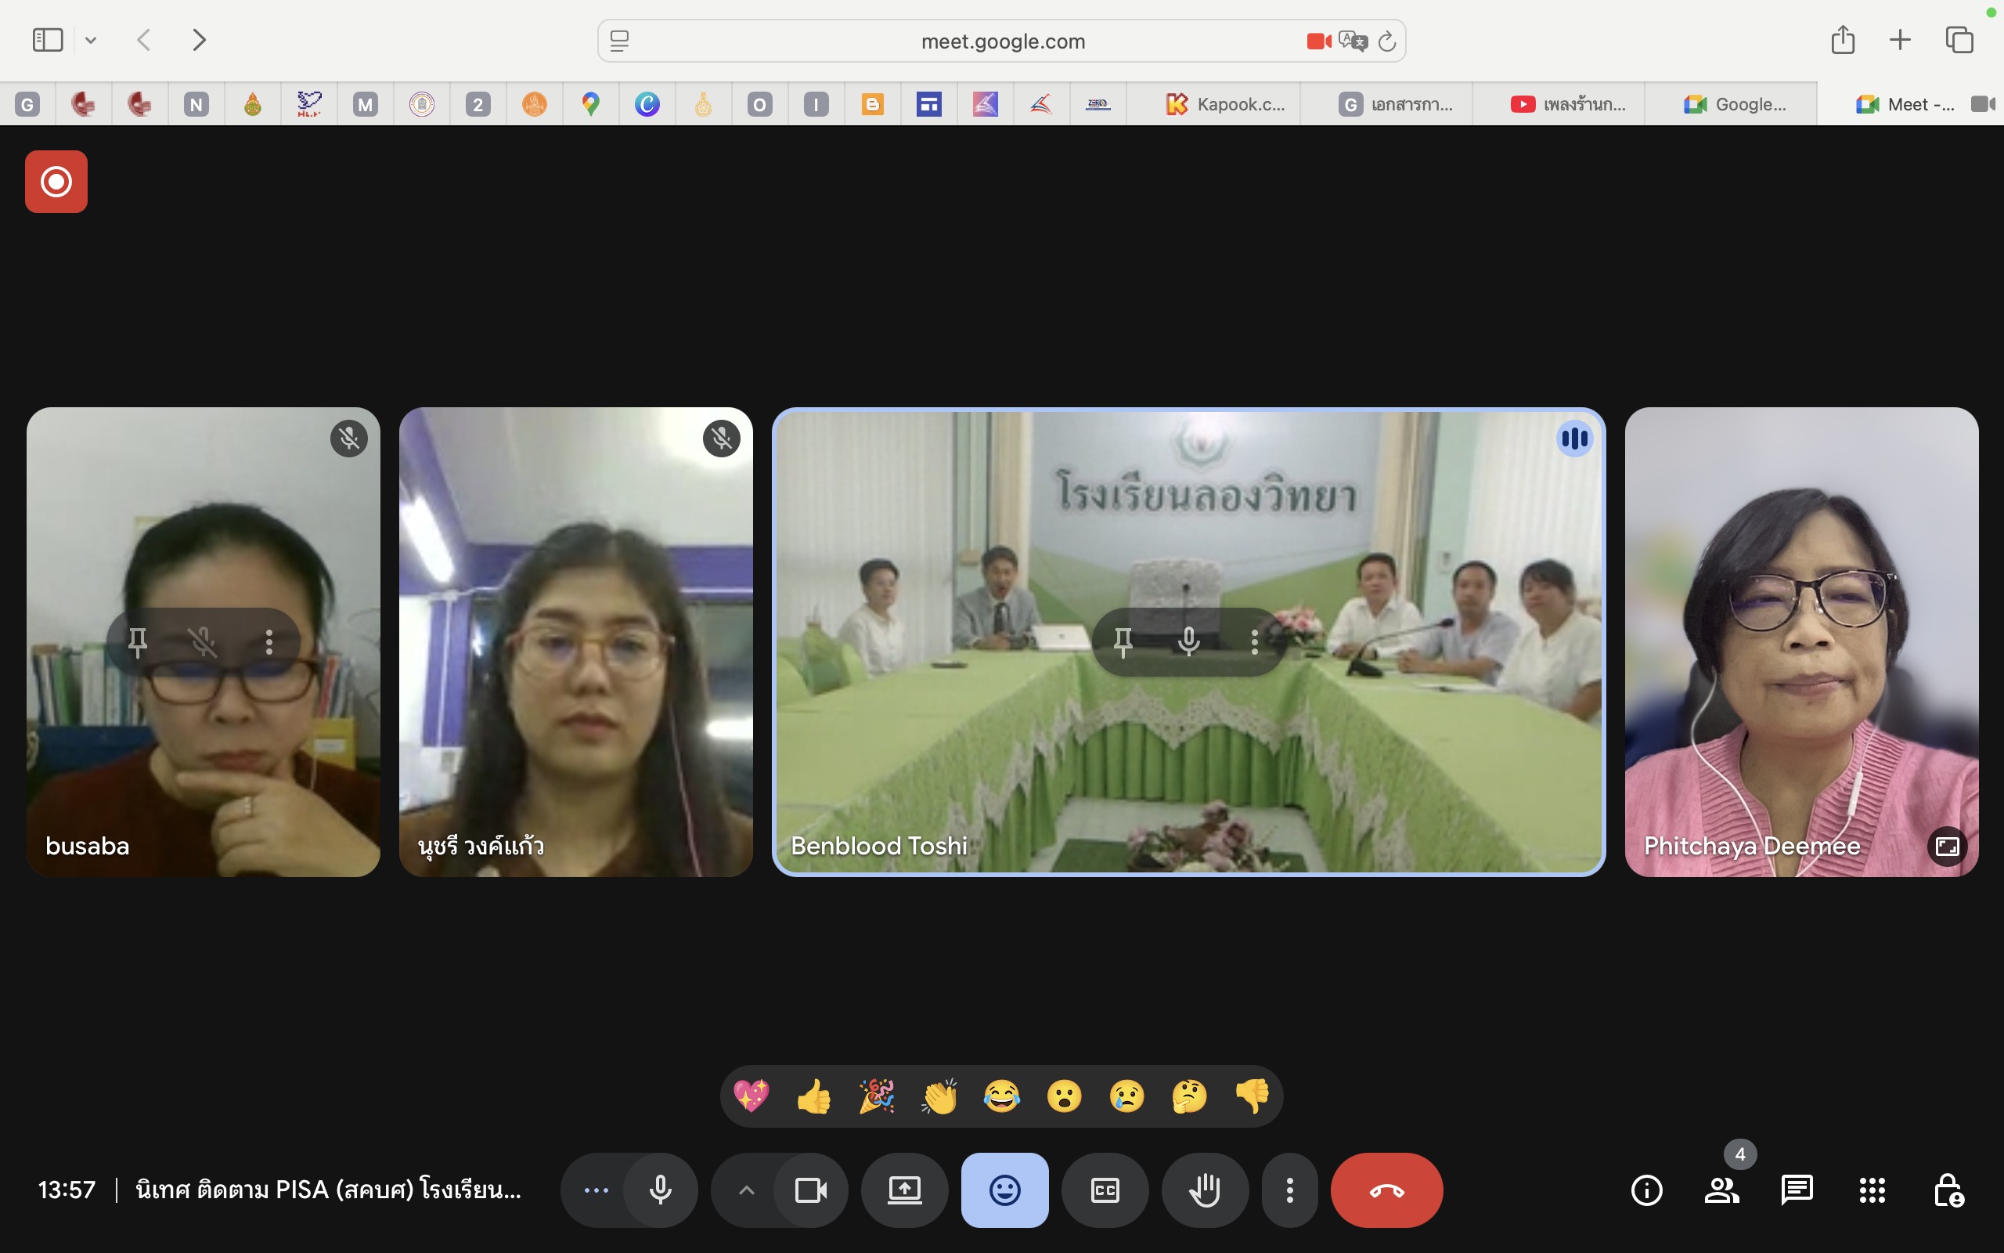Viewport: 2004px width, 1253px height.
Task: Show the participants people panel
Action: (1721, 1190)
